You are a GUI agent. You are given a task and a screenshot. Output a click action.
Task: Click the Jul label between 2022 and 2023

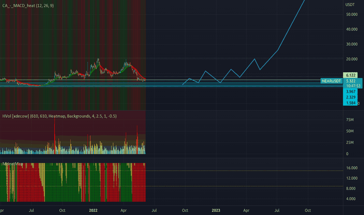click(x=154, y=210)
